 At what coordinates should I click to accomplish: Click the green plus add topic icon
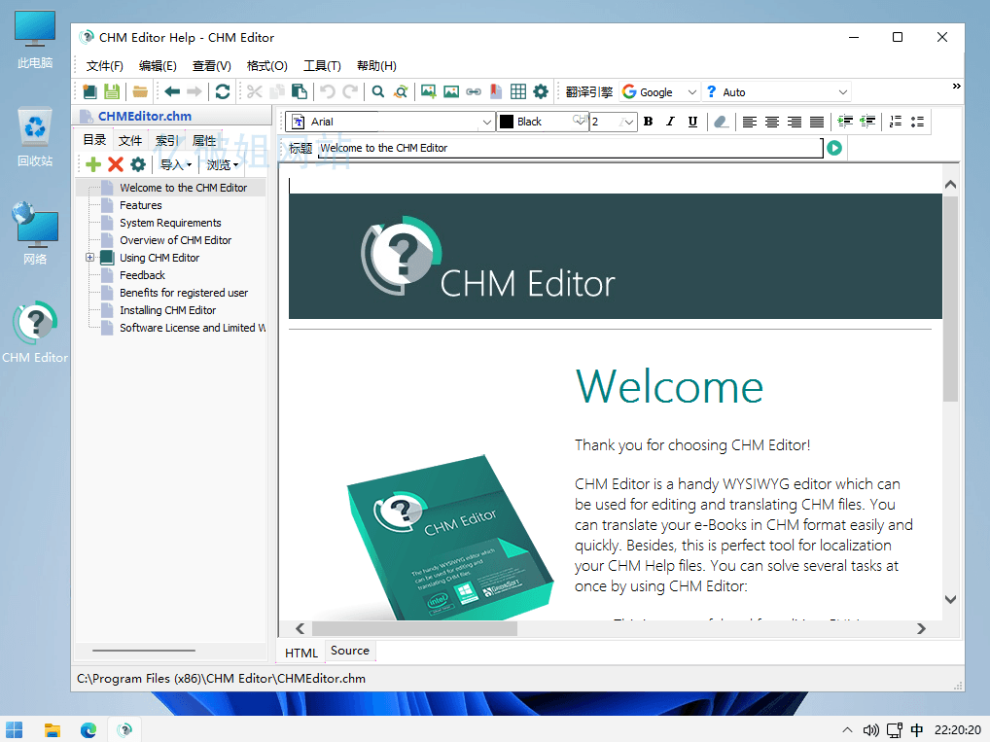tap(93, 164)
